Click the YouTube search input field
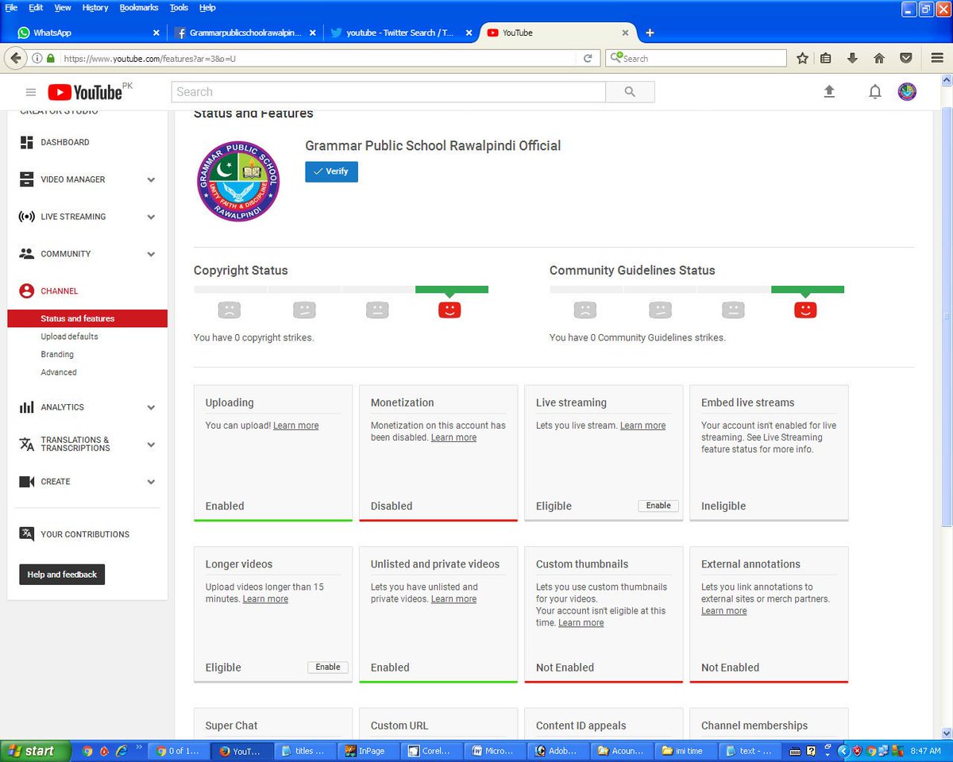This screenshot has width=953, height=762. tap(388, 92)
